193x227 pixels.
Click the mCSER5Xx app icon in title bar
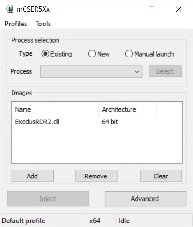coord(10,9)
